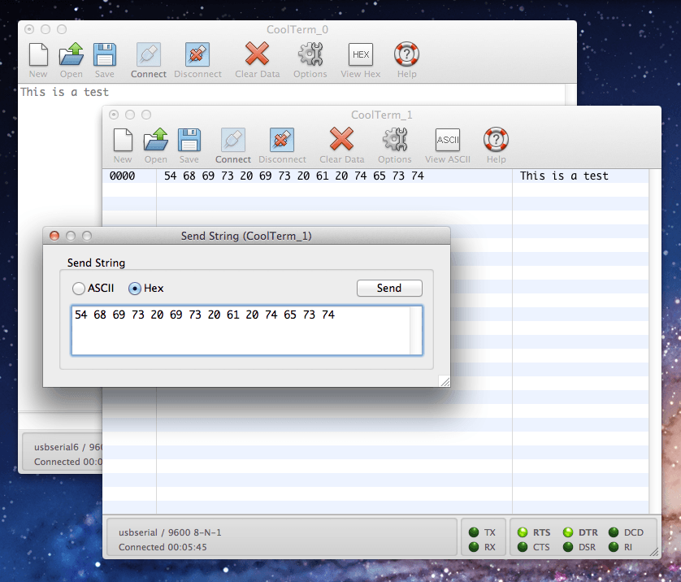Click 0000 offset in CoolTerm_1 hex view

pos(122,176)
